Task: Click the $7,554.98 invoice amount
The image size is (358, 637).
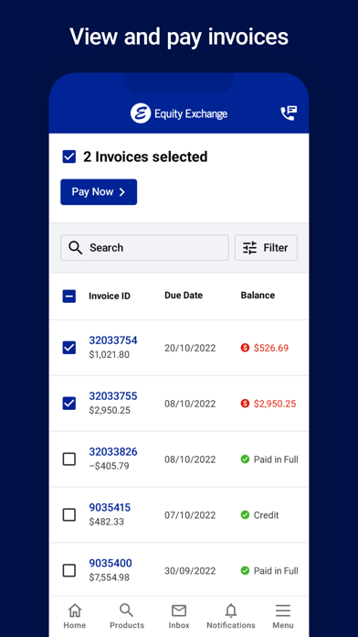Action: pos(109,578)
